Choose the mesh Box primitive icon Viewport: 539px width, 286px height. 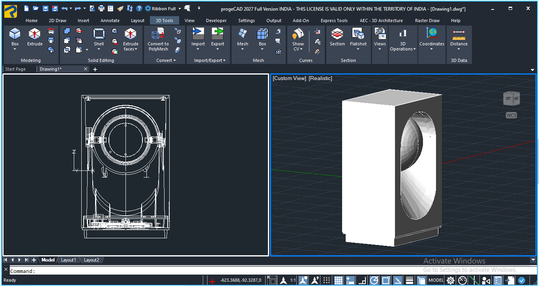pos(262,34)
